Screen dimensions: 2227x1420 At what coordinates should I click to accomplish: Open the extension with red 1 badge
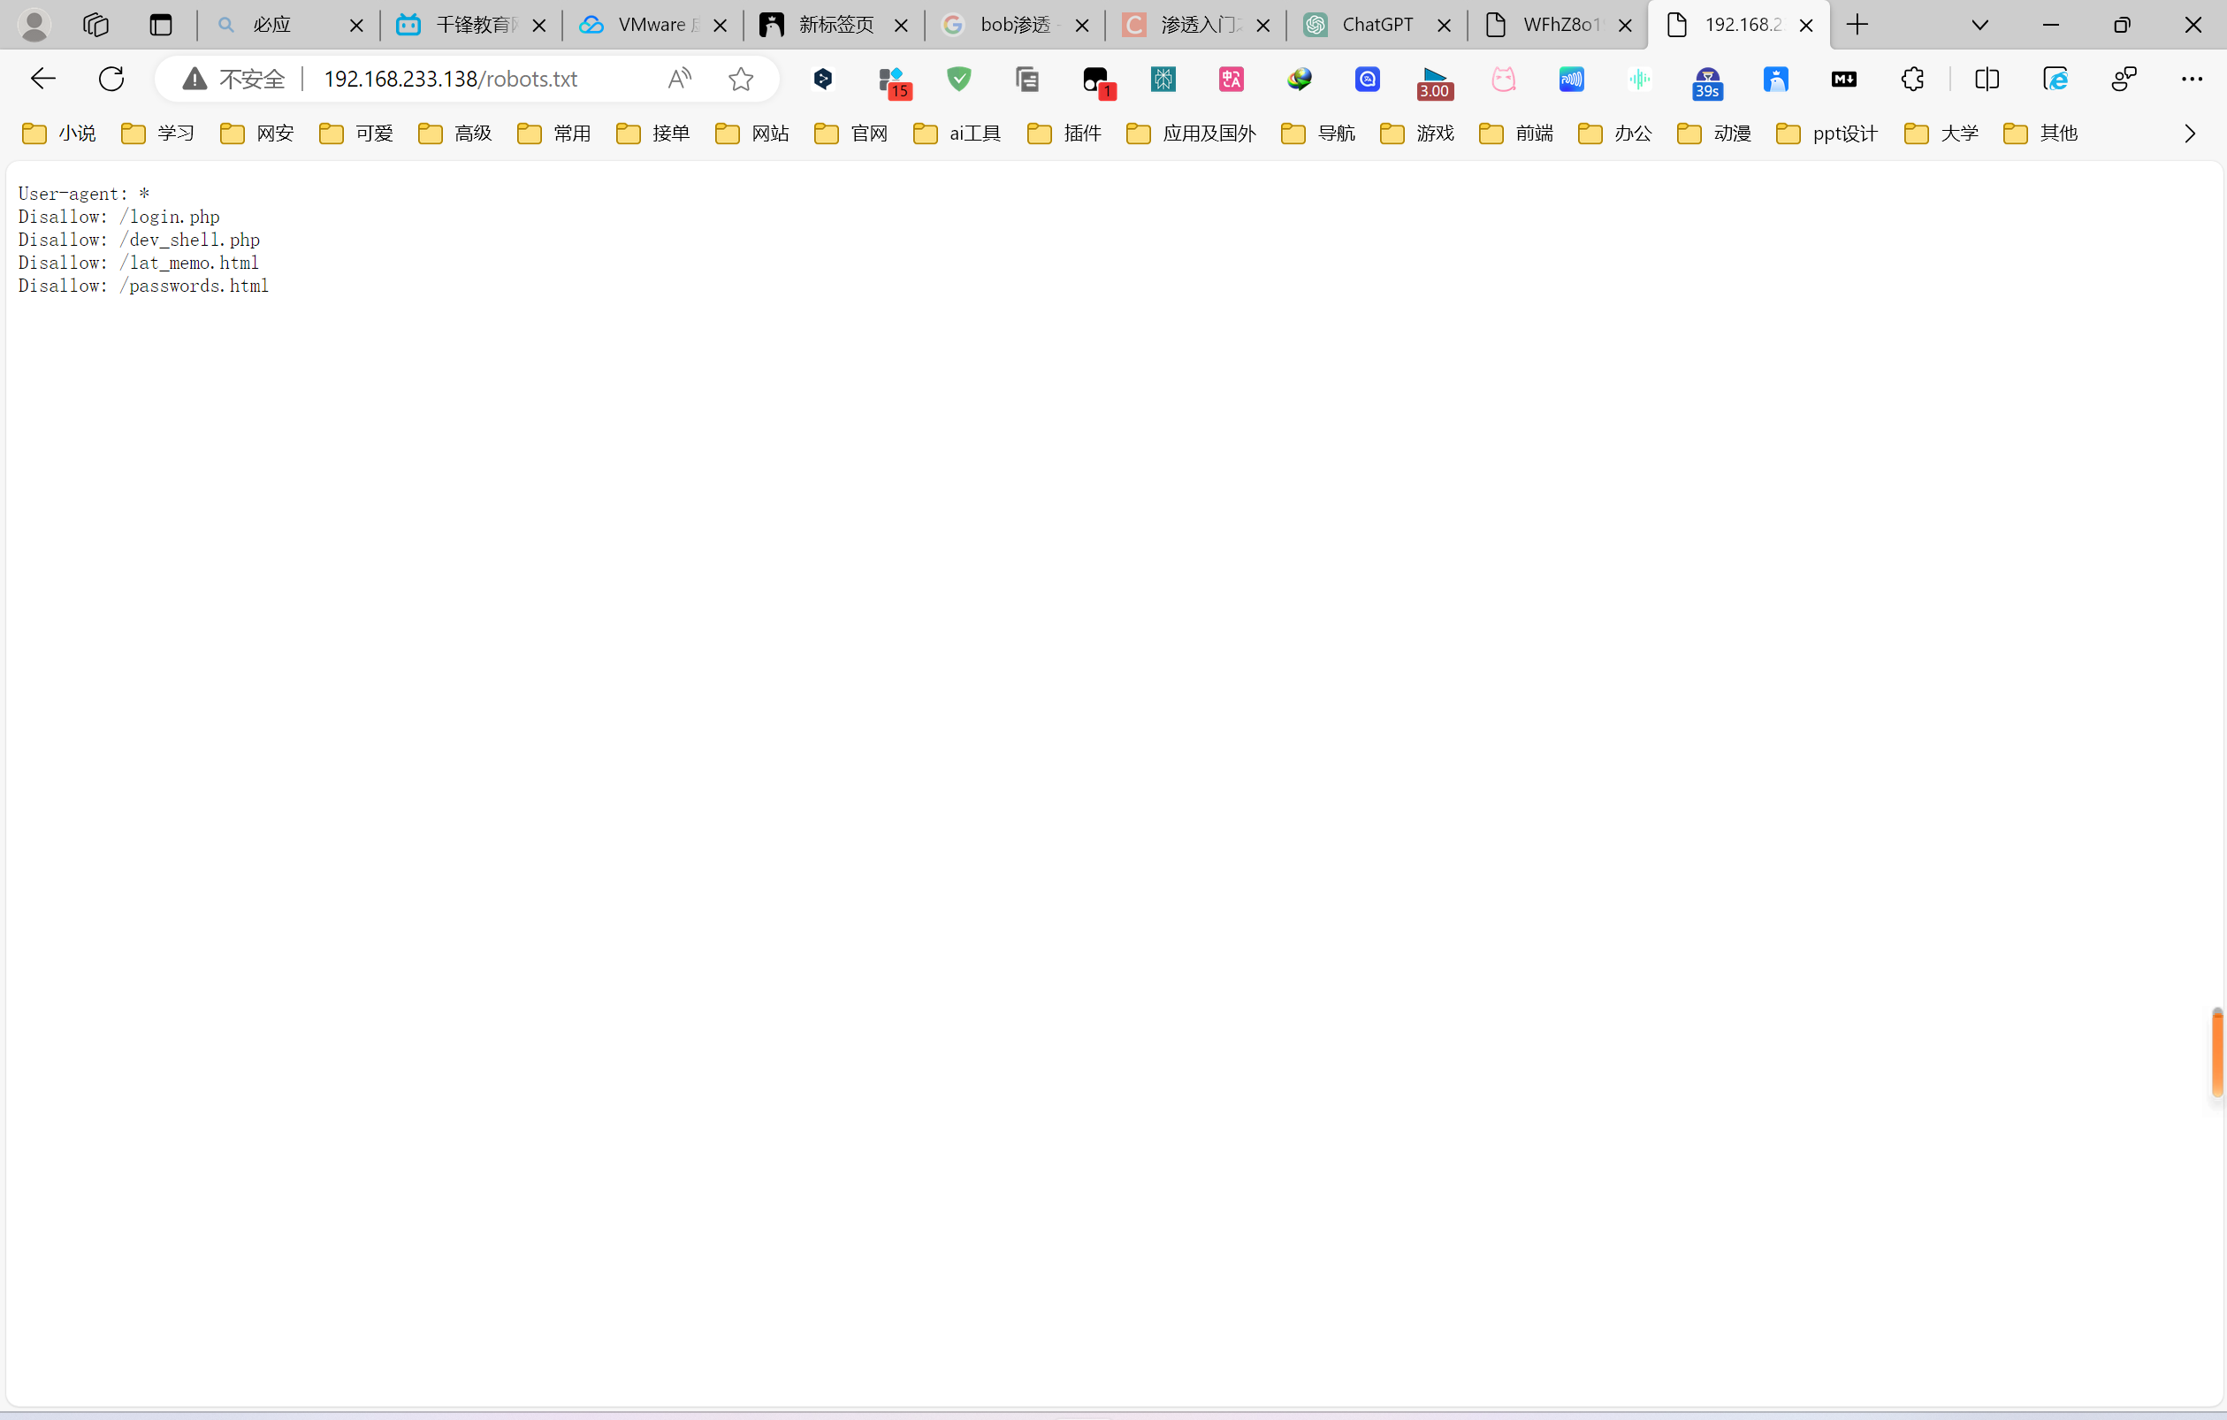[1098, 81]
